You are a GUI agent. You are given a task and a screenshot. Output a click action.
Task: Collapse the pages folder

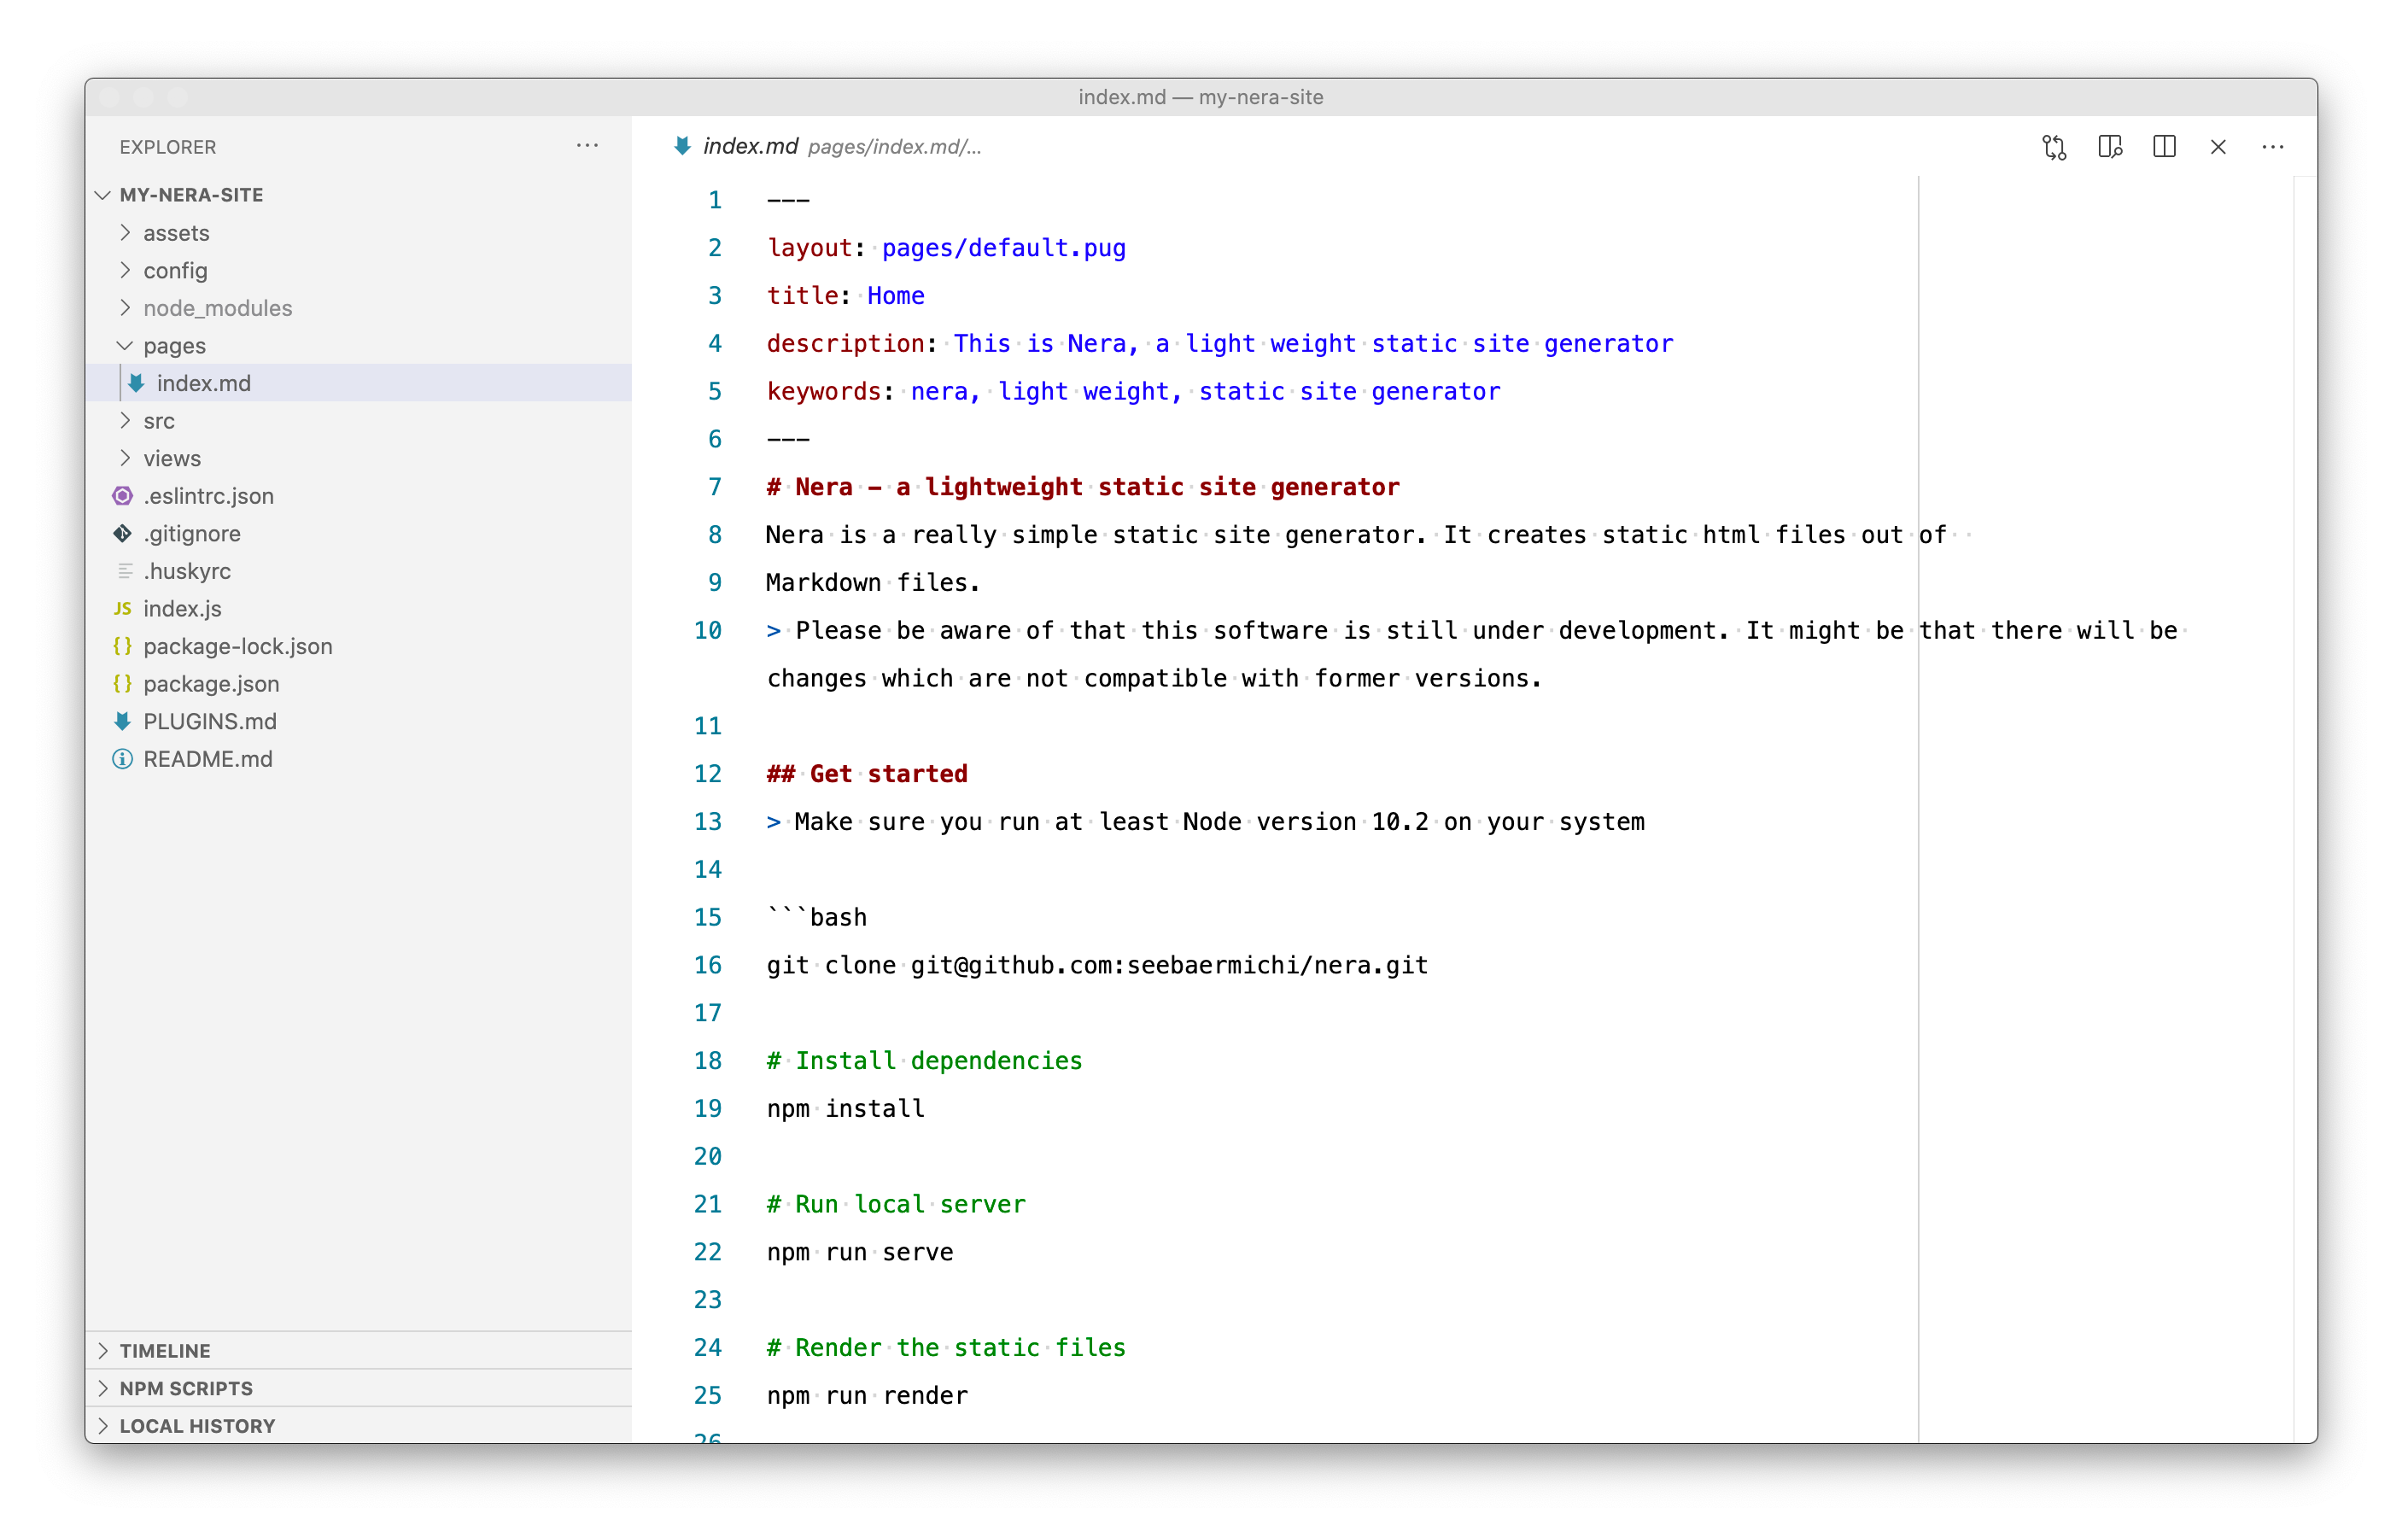pos(125,346)
